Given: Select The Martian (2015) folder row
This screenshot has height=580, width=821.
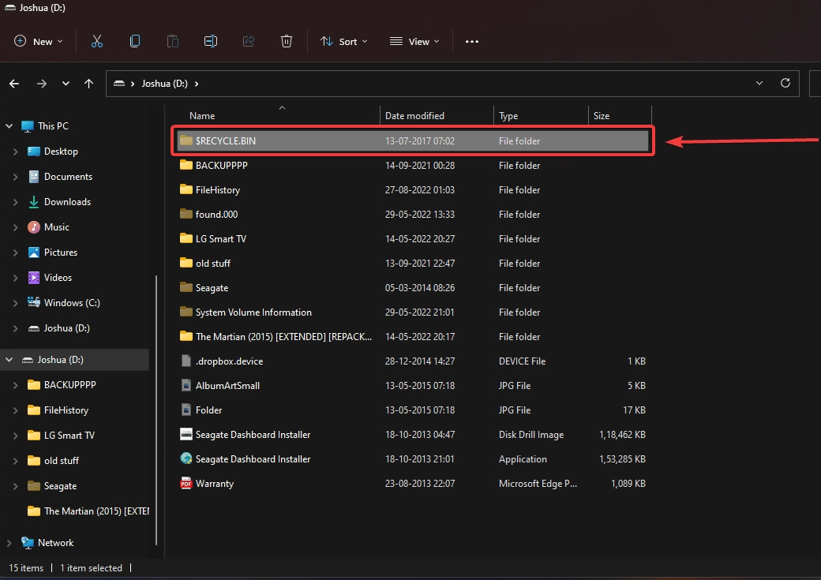Looking at the screenshot, I should [x=413, y=337].
